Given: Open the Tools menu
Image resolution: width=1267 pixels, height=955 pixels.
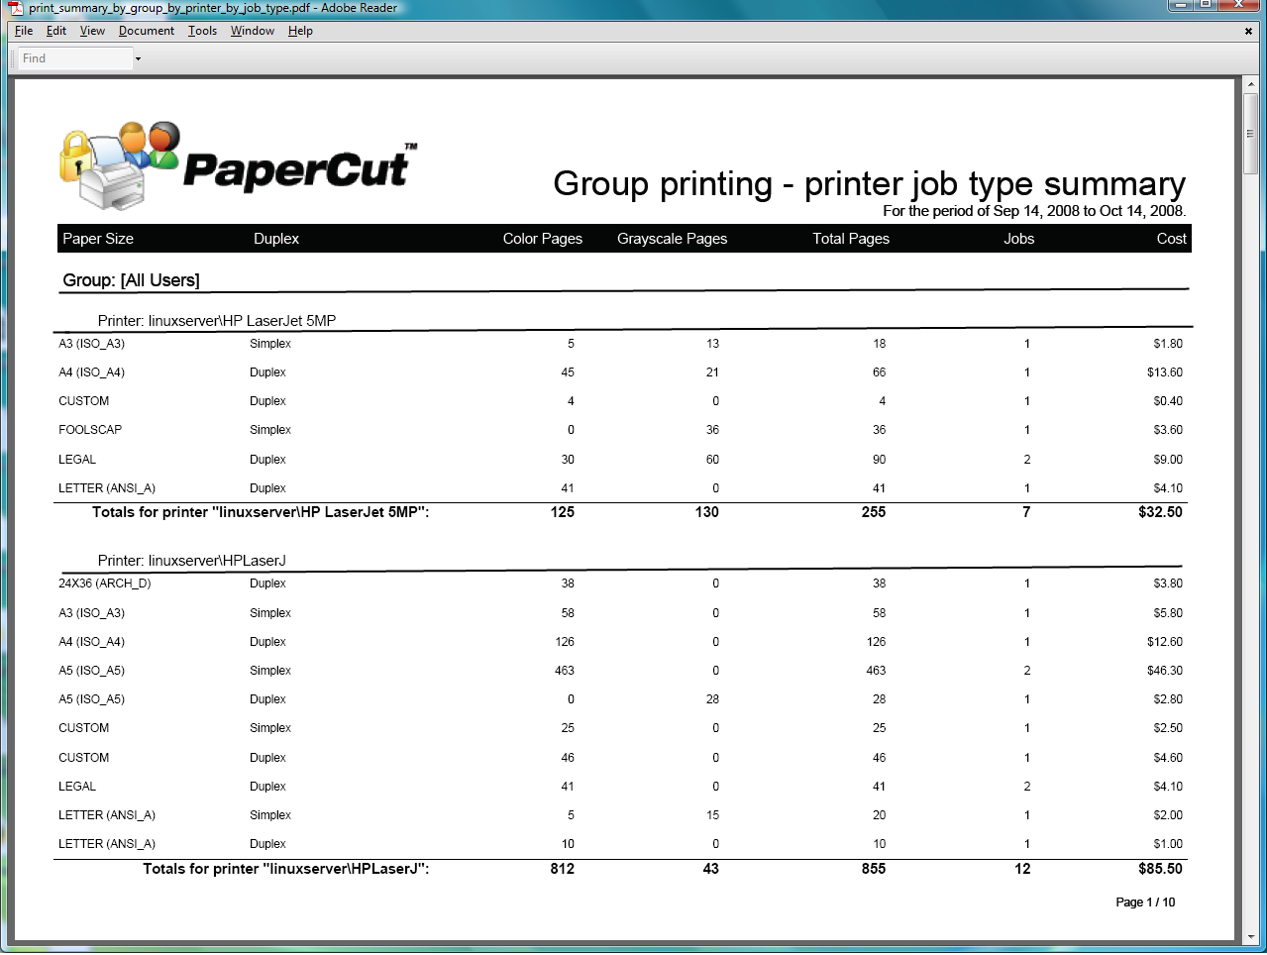Looking at the screenshot, I should click(x=202, y=31).
